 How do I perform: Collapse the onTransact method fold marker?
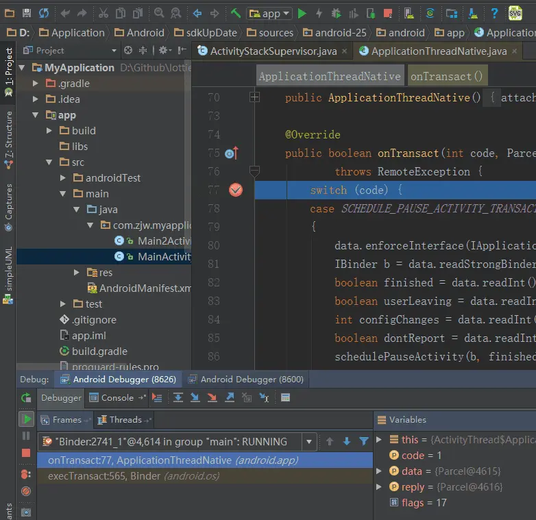pyautogui.click(x=255, y=171)
